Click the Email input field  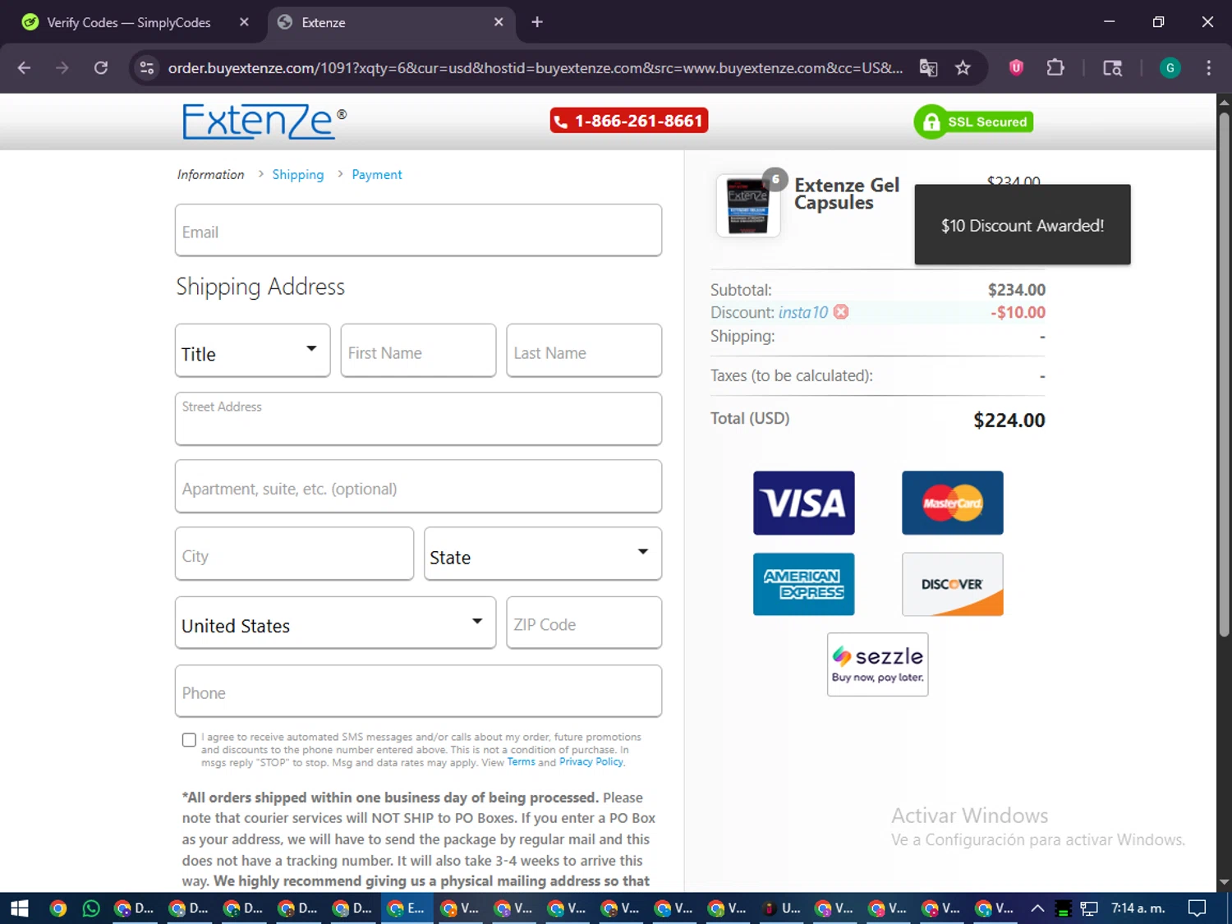[x=418, y=230]
